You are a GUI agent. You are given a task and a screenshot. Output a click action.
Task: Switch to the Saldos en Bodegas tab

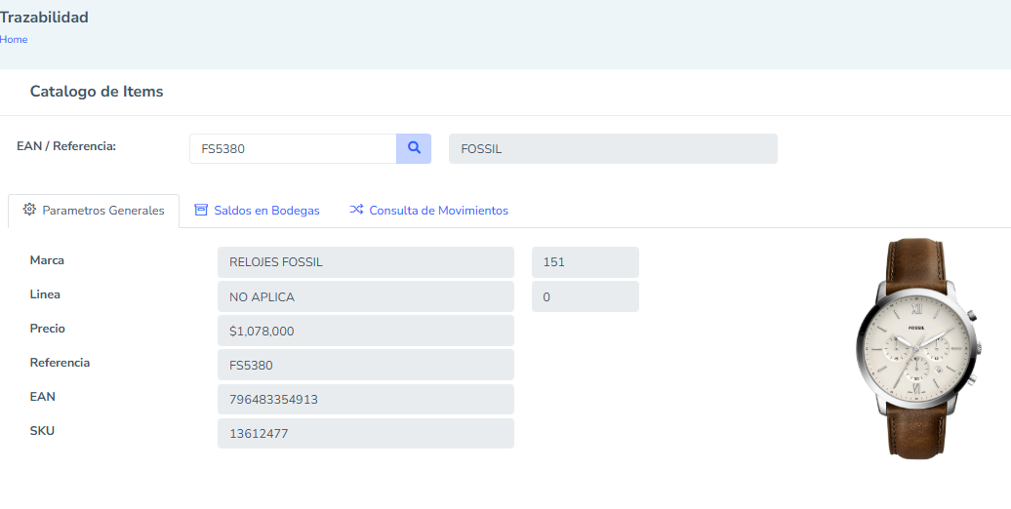[x=266, y=211]
